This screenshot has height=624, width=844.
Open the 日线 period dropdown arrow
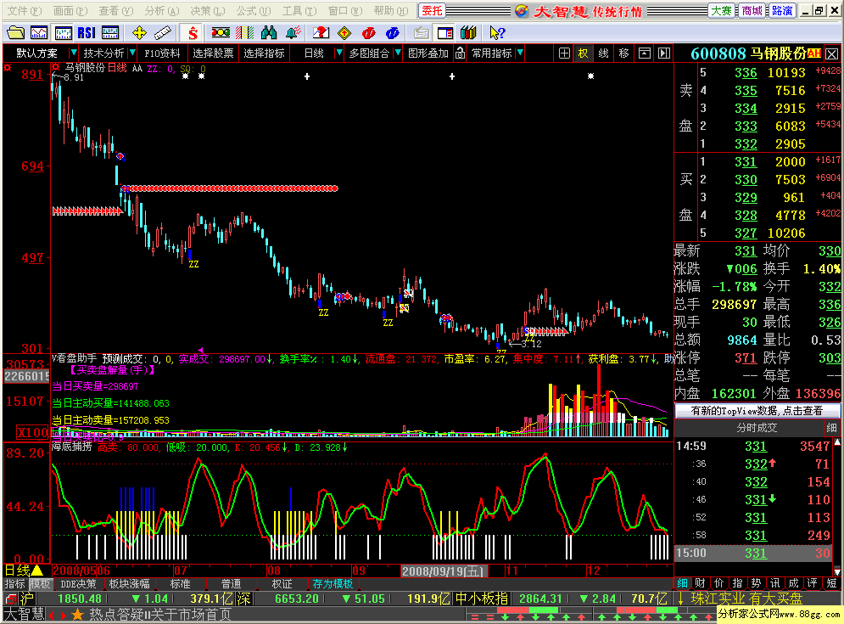tap(339, 53)
